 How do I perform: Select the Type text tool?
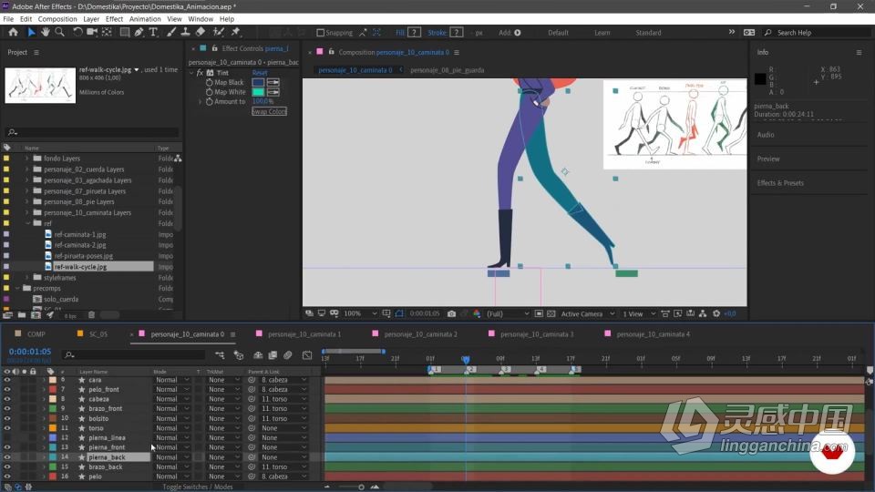[153, 33]
